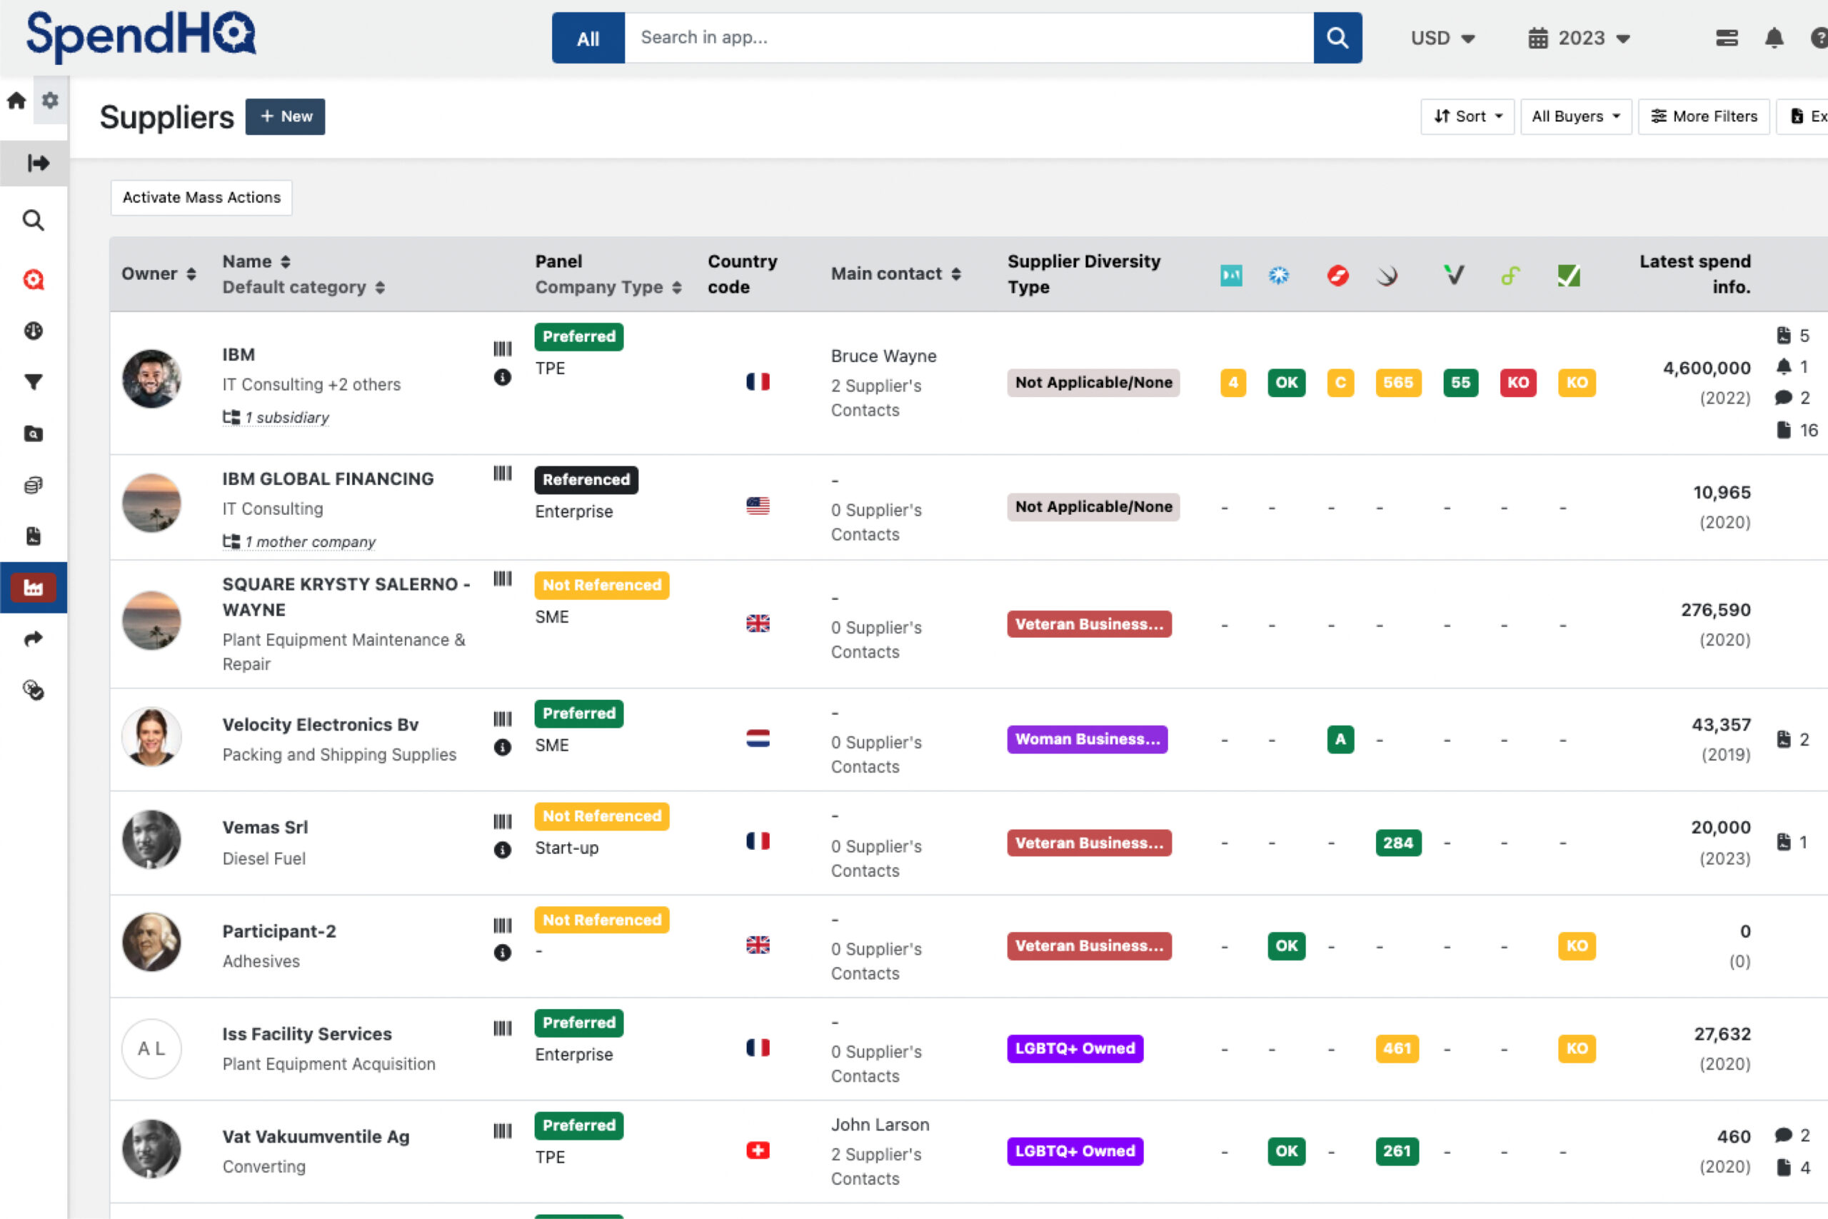
Task: Click the 4,600,000 latest spend value
Action: 1707,368
